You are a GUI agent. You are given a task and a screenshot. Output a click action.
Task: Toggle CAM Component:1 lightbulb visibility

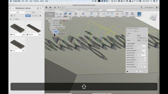[x=51, y=27]
